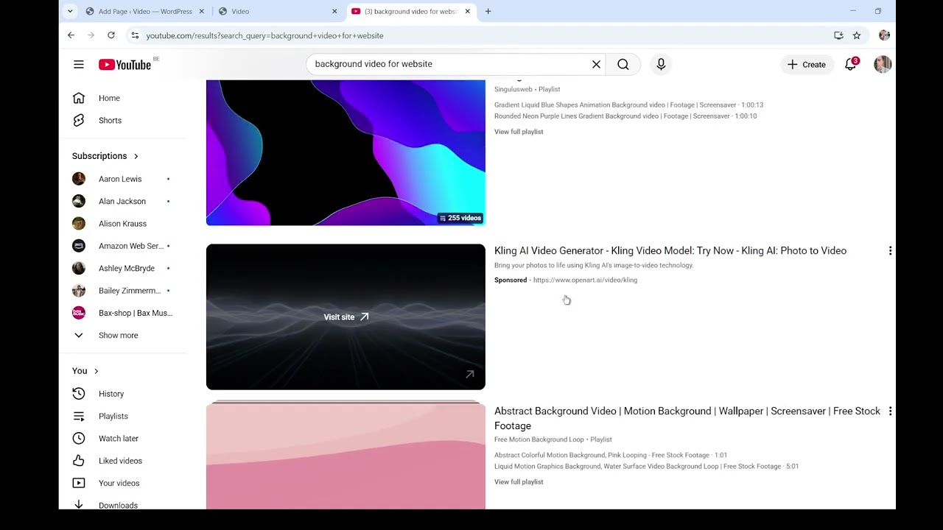Click the Downloads arrow icon
This screenshot has height=530, width=943.
click(x=79, y=504)
